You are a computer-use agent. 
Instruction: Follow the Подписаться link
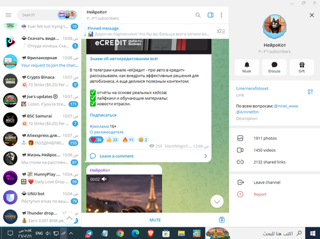(103, 115)
